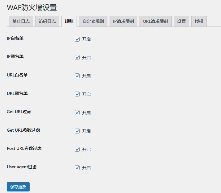The image size is (221, 193).
Task: Turn off the URL黑名单 checkbox
Action: [x=77, y=94]
